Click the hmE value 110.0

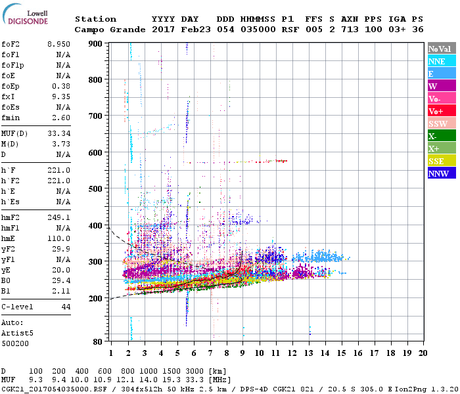[x=58, y=238]
